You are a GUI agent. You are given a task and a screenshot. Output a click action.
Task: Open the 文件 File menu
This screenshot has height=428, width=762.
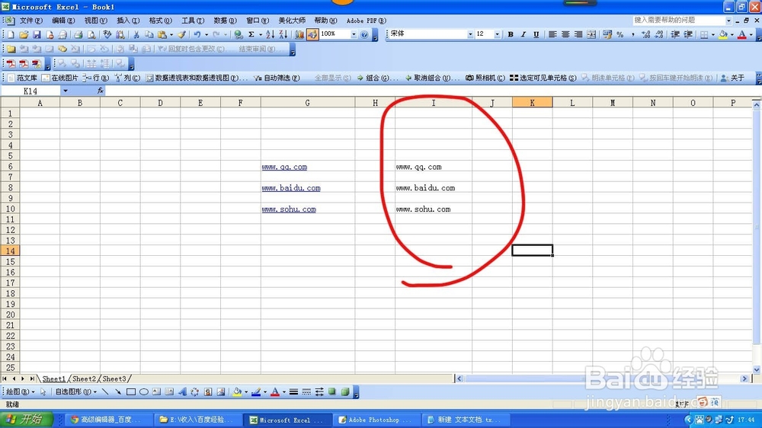[x=30, y=21]
